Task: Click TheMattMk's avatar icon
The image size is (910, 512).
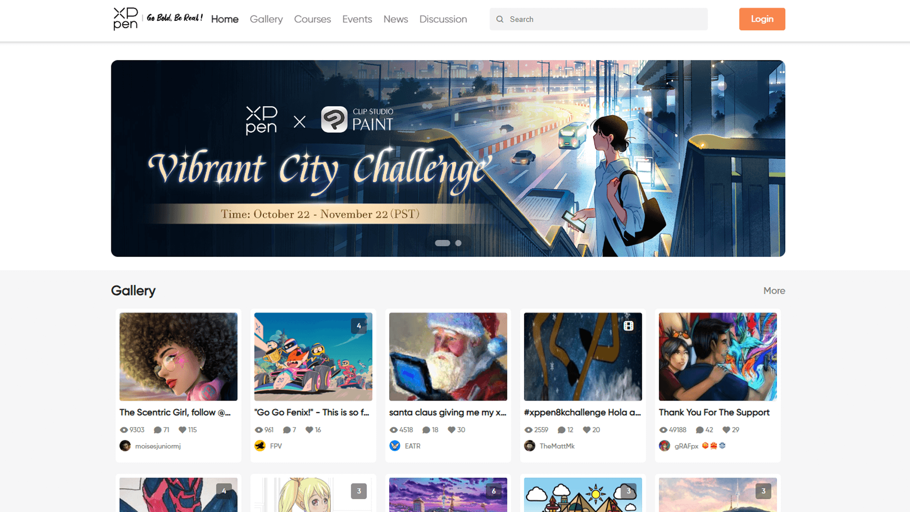Action: [529, 446]
